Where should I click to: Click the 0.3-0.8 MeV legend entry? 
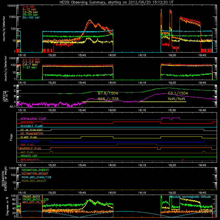pos(31,62)
